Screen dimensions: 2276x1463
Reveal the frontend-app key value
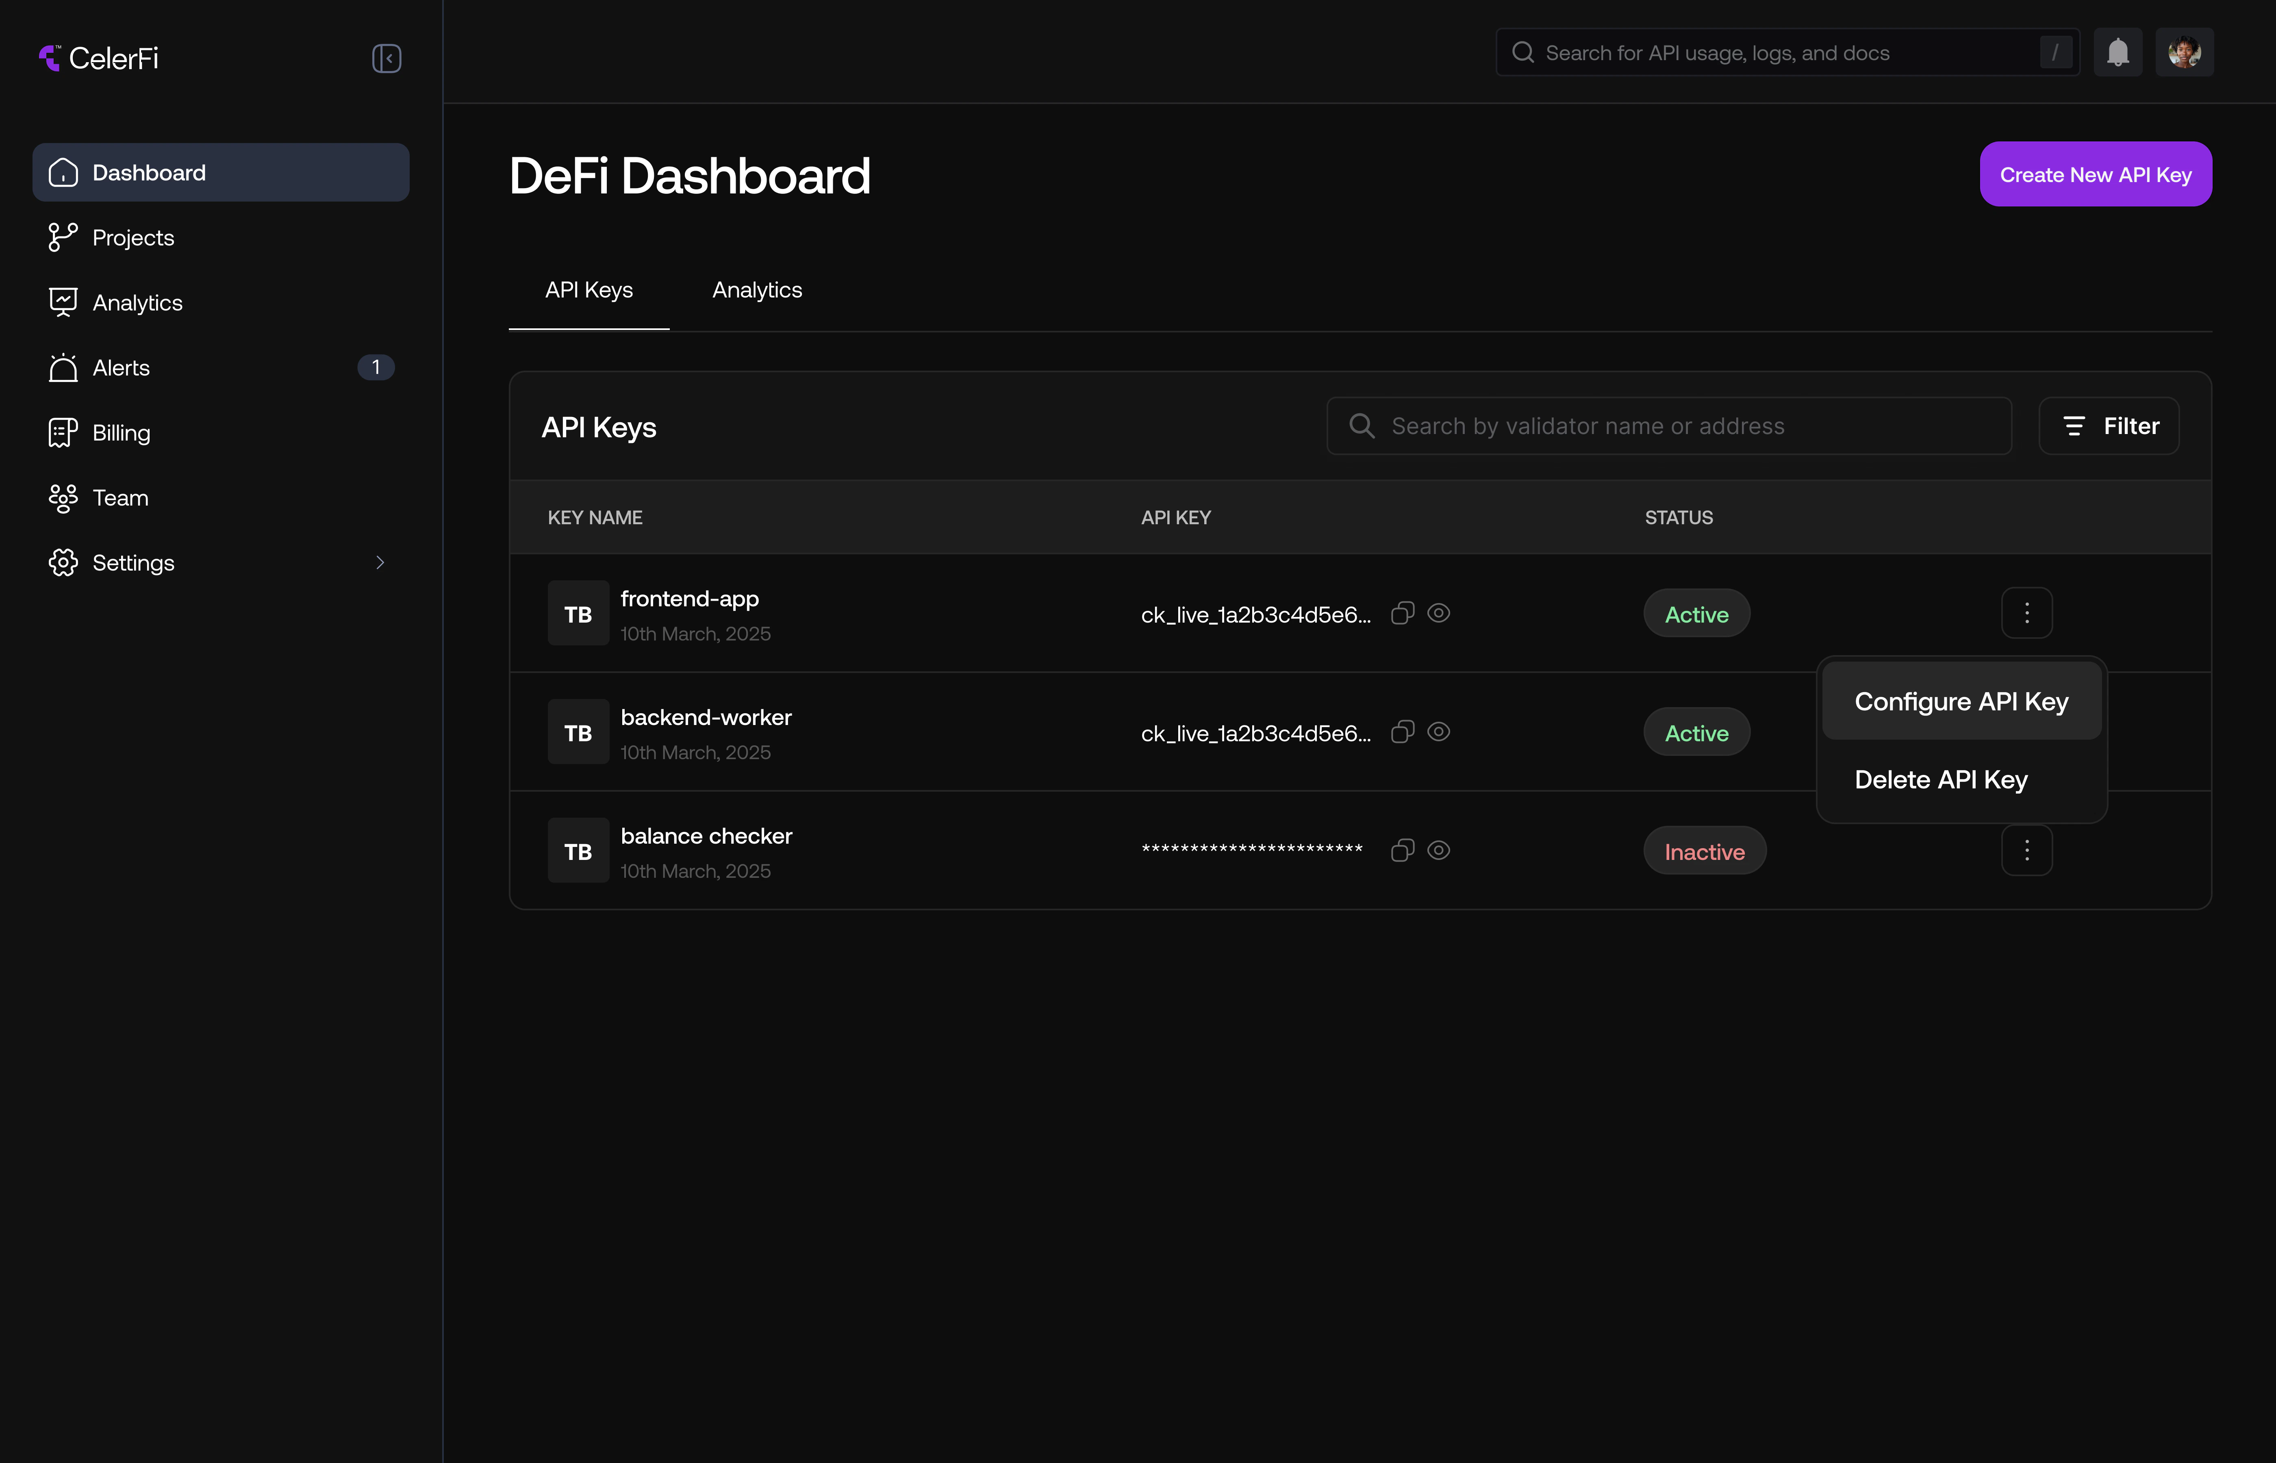pos(1438,613)
